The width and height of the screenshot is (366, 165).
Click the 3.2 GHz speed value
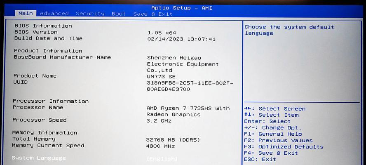pyautogui.click(x=159, y=121)
